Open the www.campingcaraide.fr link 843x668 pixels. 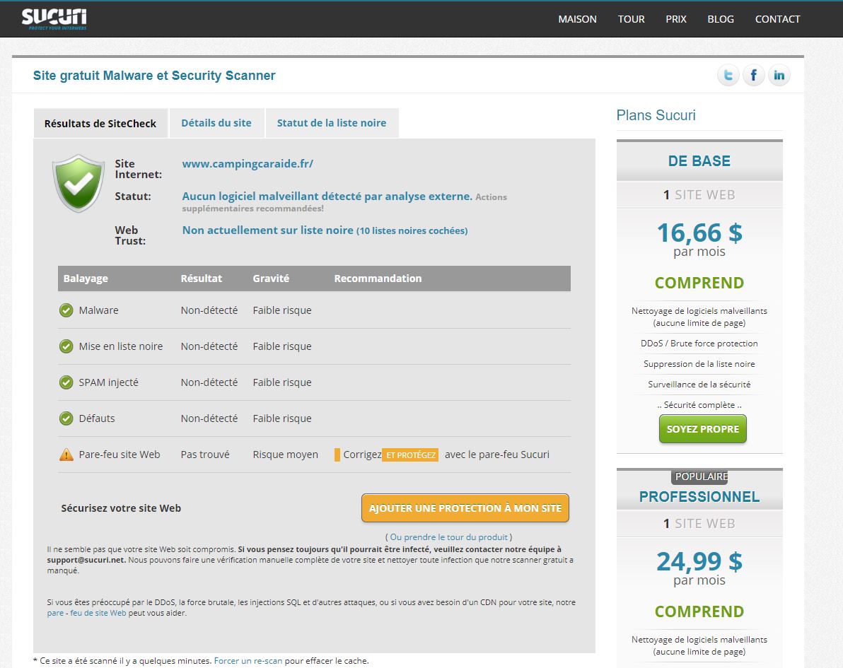pyautogui.click(x=248, y=164)
